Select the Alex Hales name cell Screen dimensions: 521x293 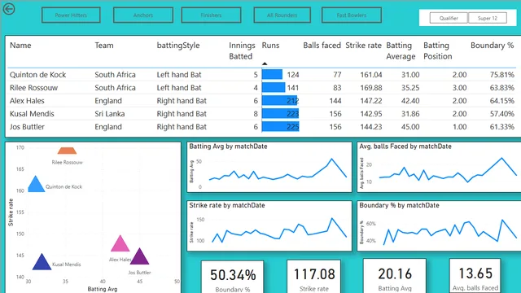pyautogui.click(x=27, y=101)
